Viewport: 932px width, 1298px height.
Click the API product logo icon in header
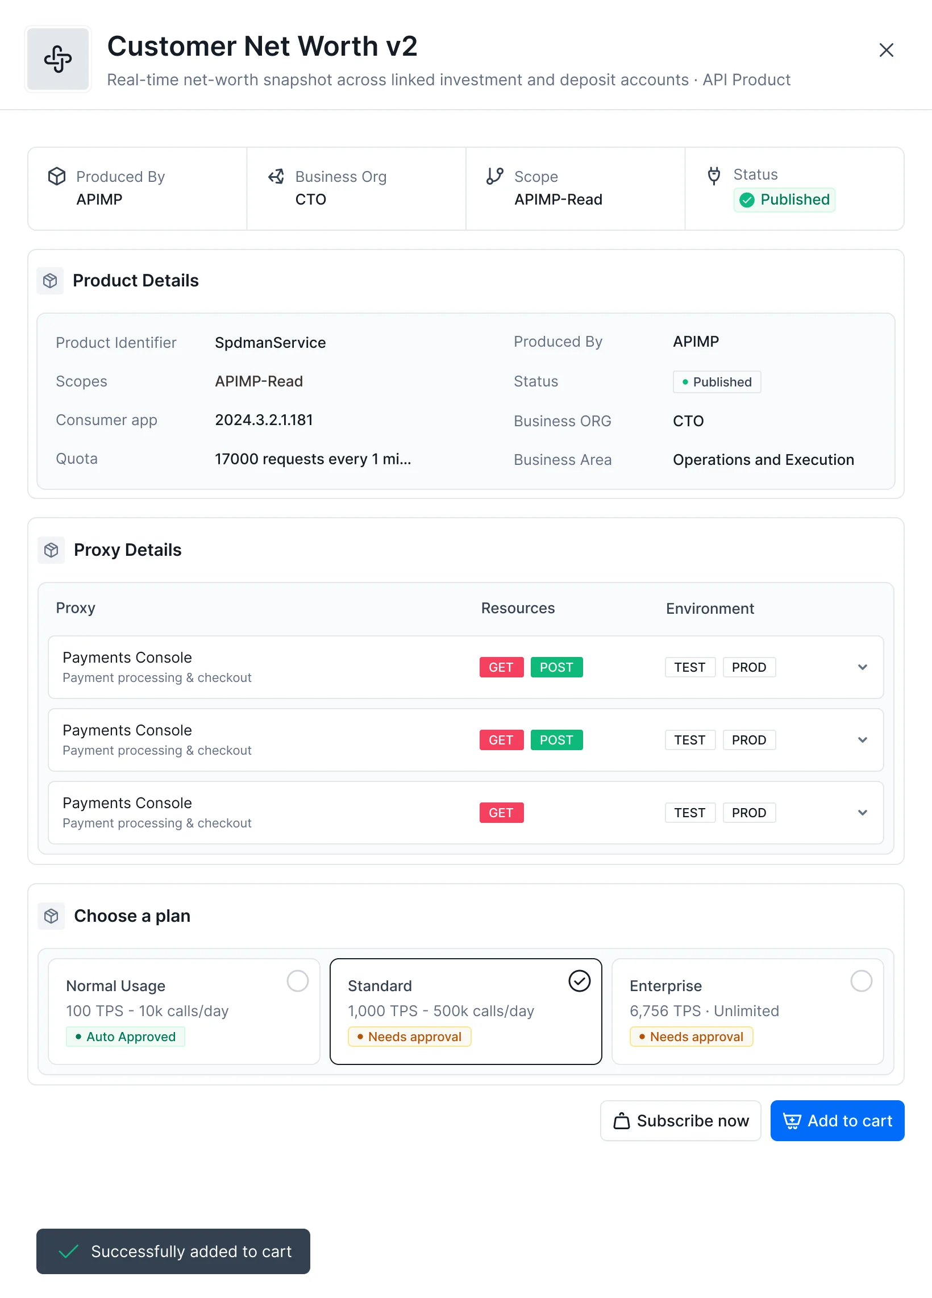pyautogui.click(x=58, y=59)
